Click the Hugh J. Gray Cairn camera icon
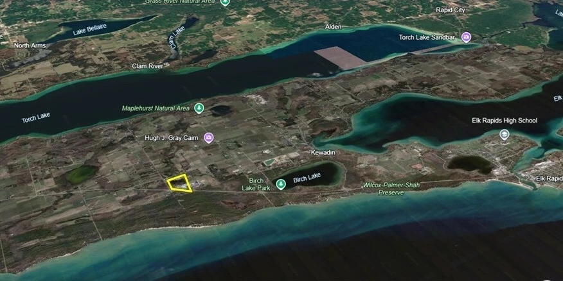The width and height of the screenshot is (563, 281). [208, 138]
